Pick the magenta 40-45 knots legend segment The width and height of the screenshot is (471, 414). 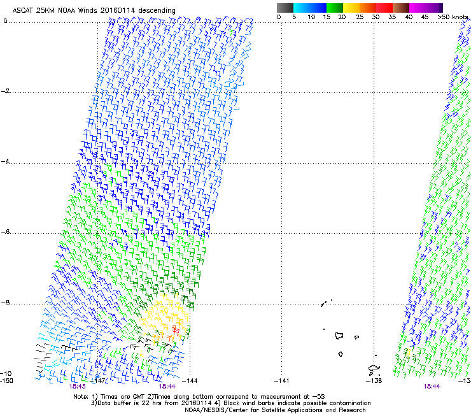click(418, 8)
